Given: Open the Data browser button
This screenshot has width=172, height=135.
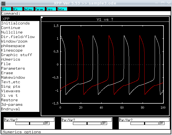Looking at the screenshot, I should point(62,9).
